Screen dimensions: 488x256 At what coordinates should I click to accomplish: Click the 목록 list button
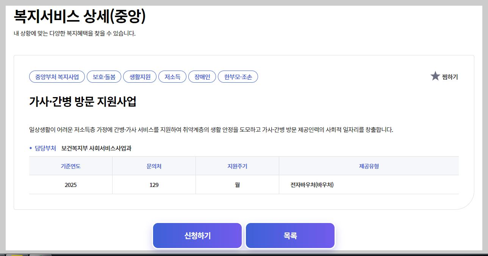point(290,235)
